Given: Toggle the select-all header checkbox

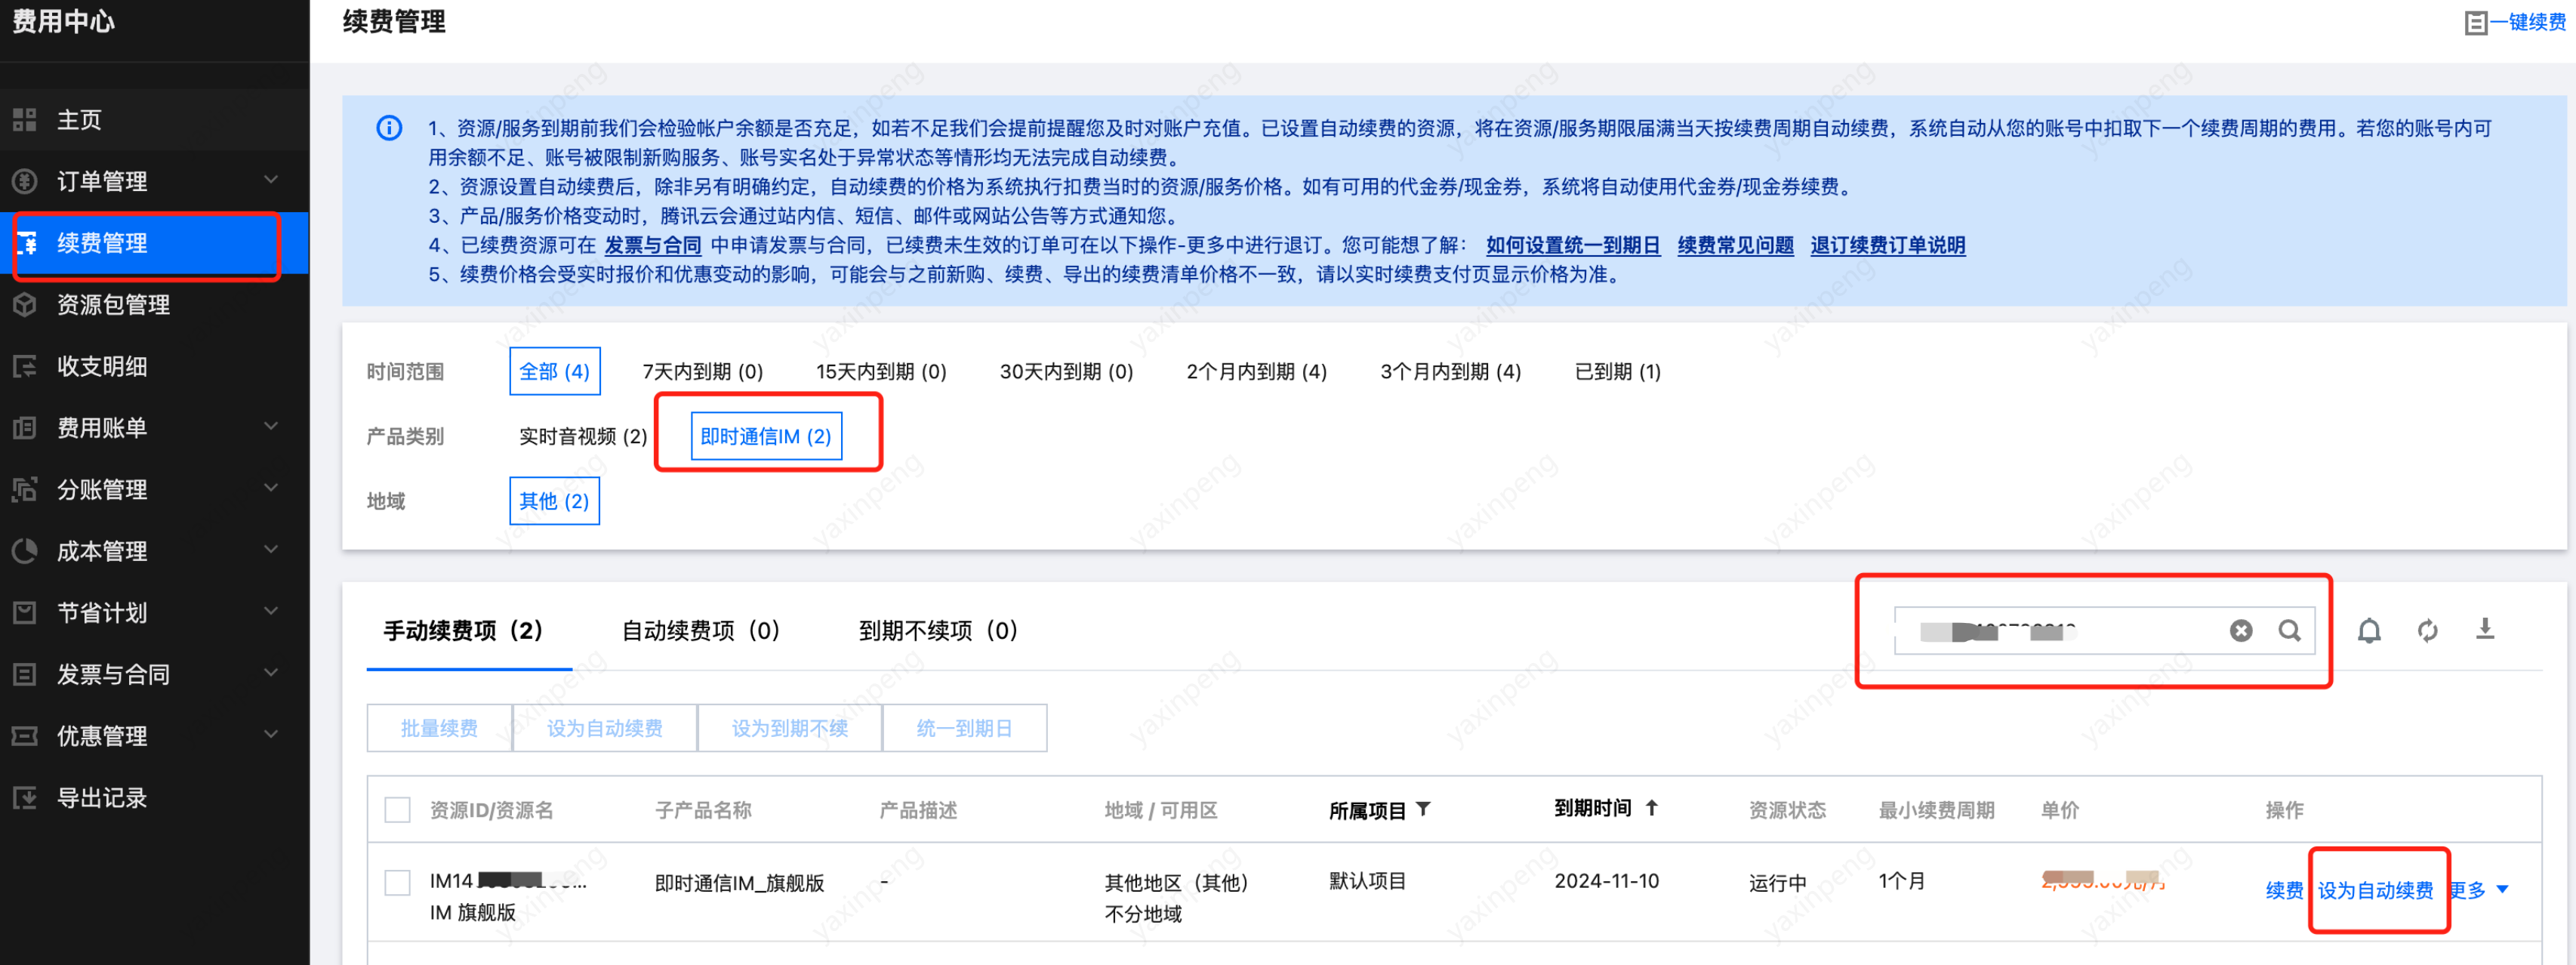Looking at the screenshot, I should click(398, 810).
